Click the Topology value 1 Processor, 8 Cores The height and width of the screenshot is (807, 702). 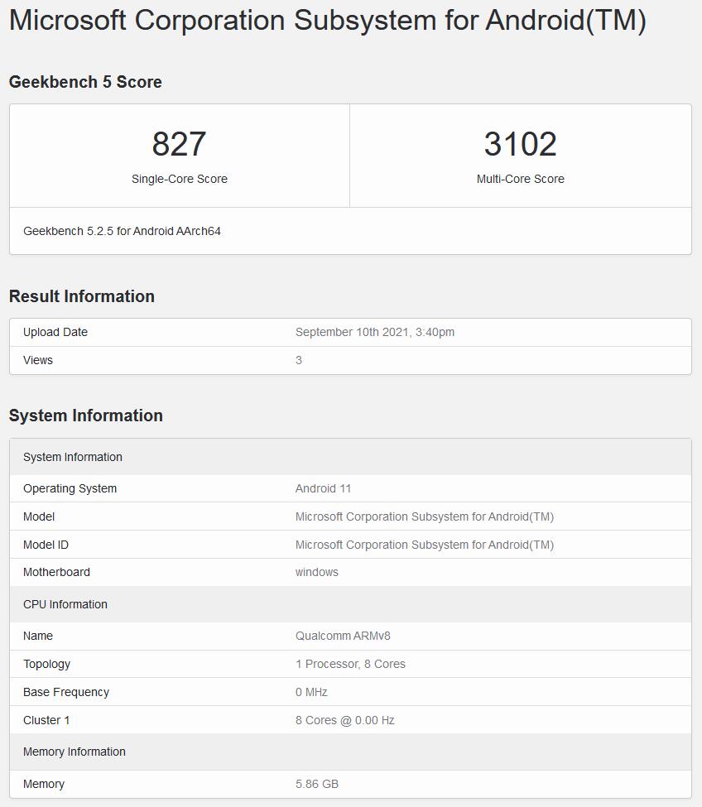click(350, 664)
